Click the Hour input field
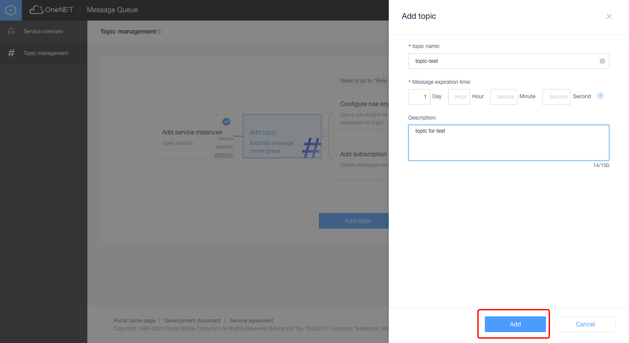Image resolution: width=629 pixels, height=343 pixels. (x=459, y=97)
